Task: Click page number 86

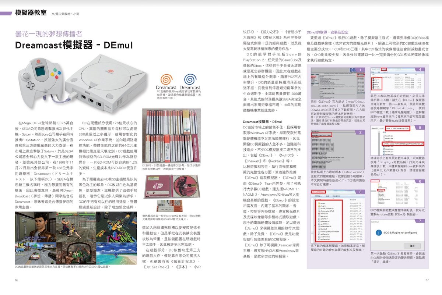Action: 17,280
